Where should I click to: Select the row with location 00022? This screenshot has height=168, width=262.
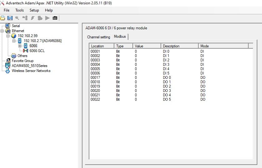click(171, 99)
